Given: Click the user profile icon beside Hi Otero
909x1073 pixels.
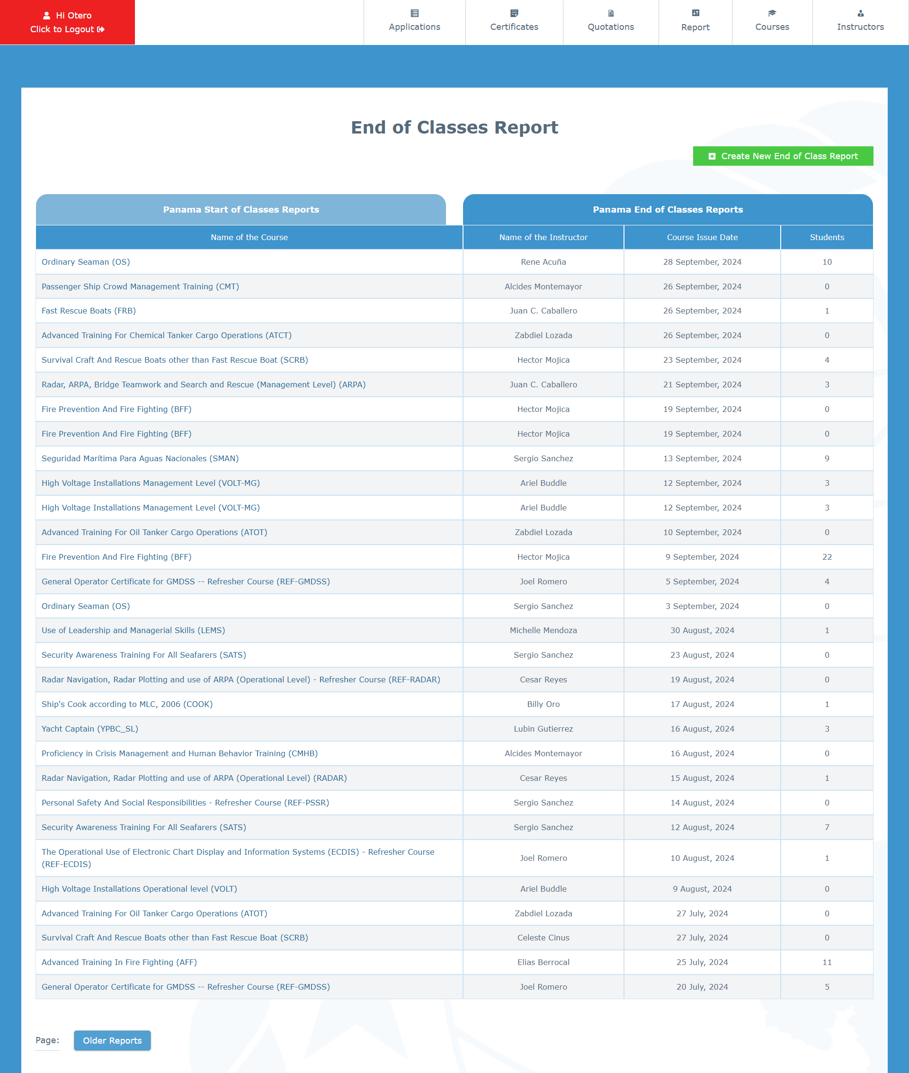Looking at the screenshot, I should coord(46,16).
